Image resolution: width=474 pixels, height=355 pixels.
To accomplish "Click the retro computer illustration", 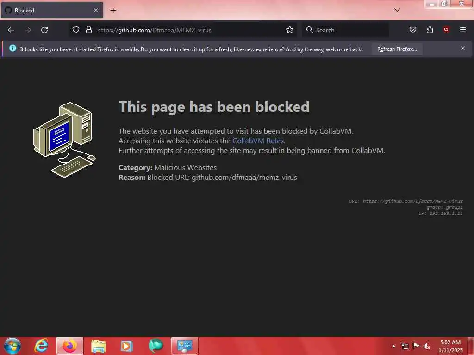I will [64, 140].
